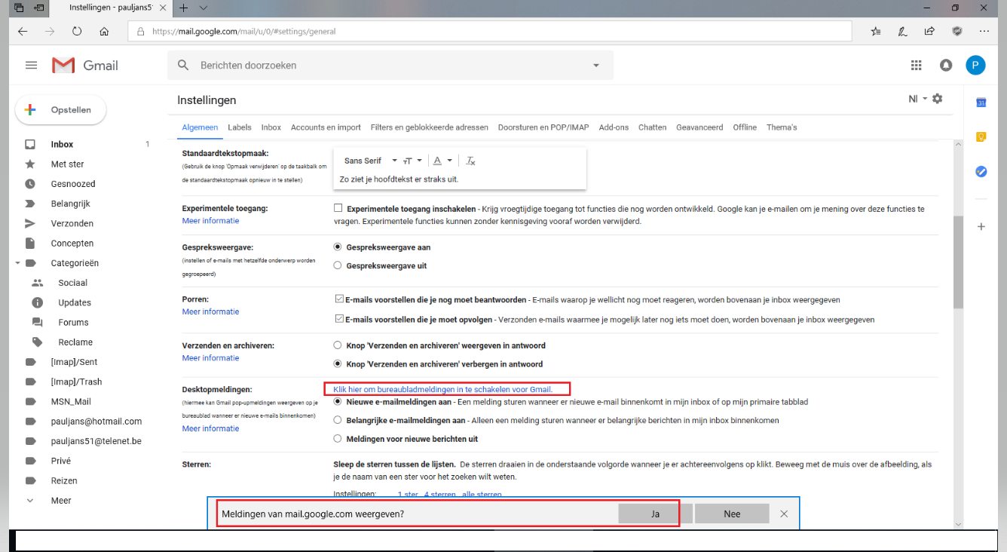Reload the page with refresh icon

pos(77,32)
